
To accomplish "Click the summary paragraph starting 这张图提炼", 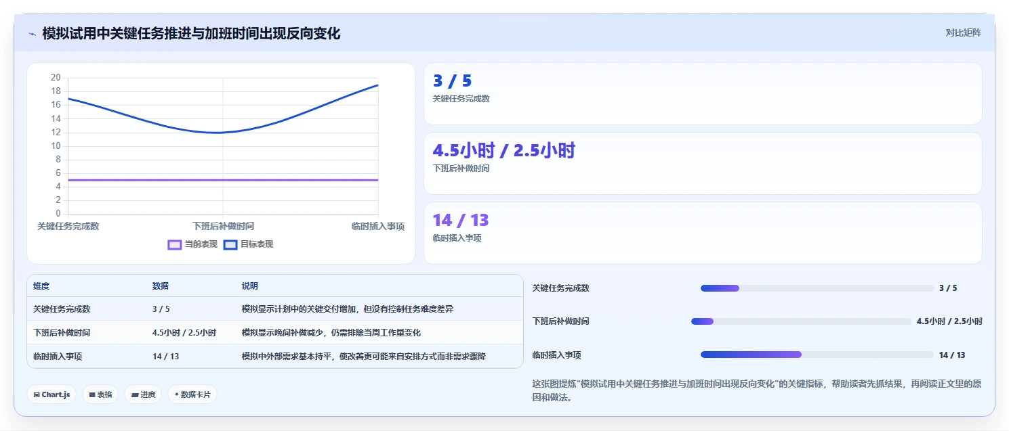I will (757, 390).
